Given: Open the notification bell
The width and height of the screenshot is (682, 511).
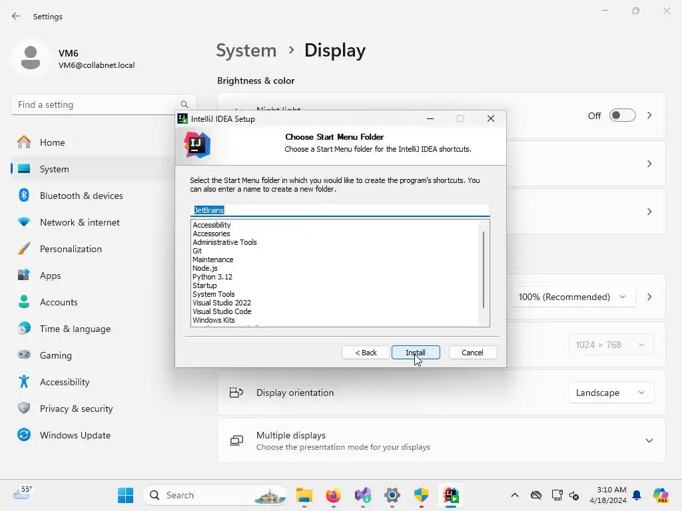Looking at the screenshot, I should click(x=637, y=495).
